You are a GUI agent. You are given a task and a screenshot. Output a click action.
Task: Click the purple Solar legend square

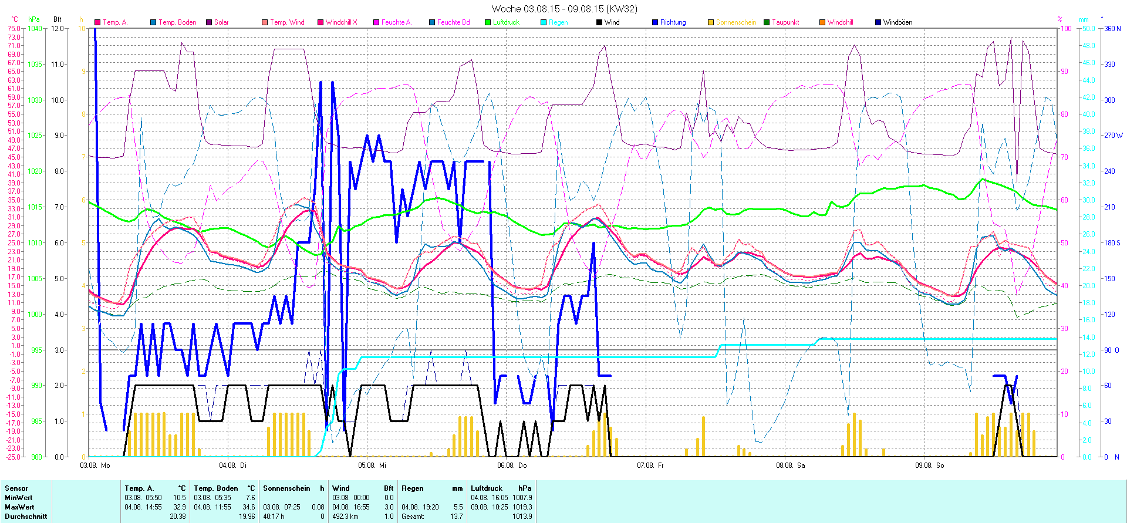(209, 22)
